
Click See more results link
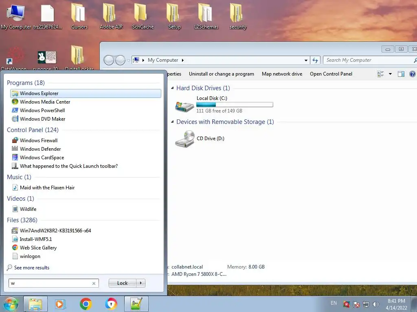click(x=32, y=268)
